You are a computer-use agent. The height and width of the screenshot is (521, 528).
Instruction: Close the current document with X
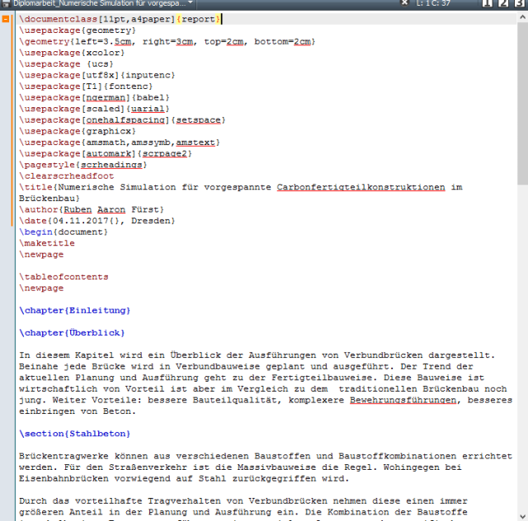point(404,4)
